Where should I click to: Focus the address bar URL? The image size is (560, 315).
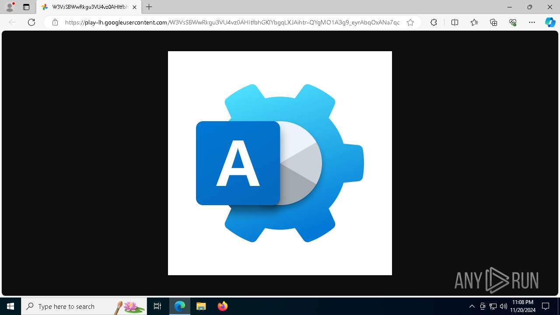[x=232, y=22]
